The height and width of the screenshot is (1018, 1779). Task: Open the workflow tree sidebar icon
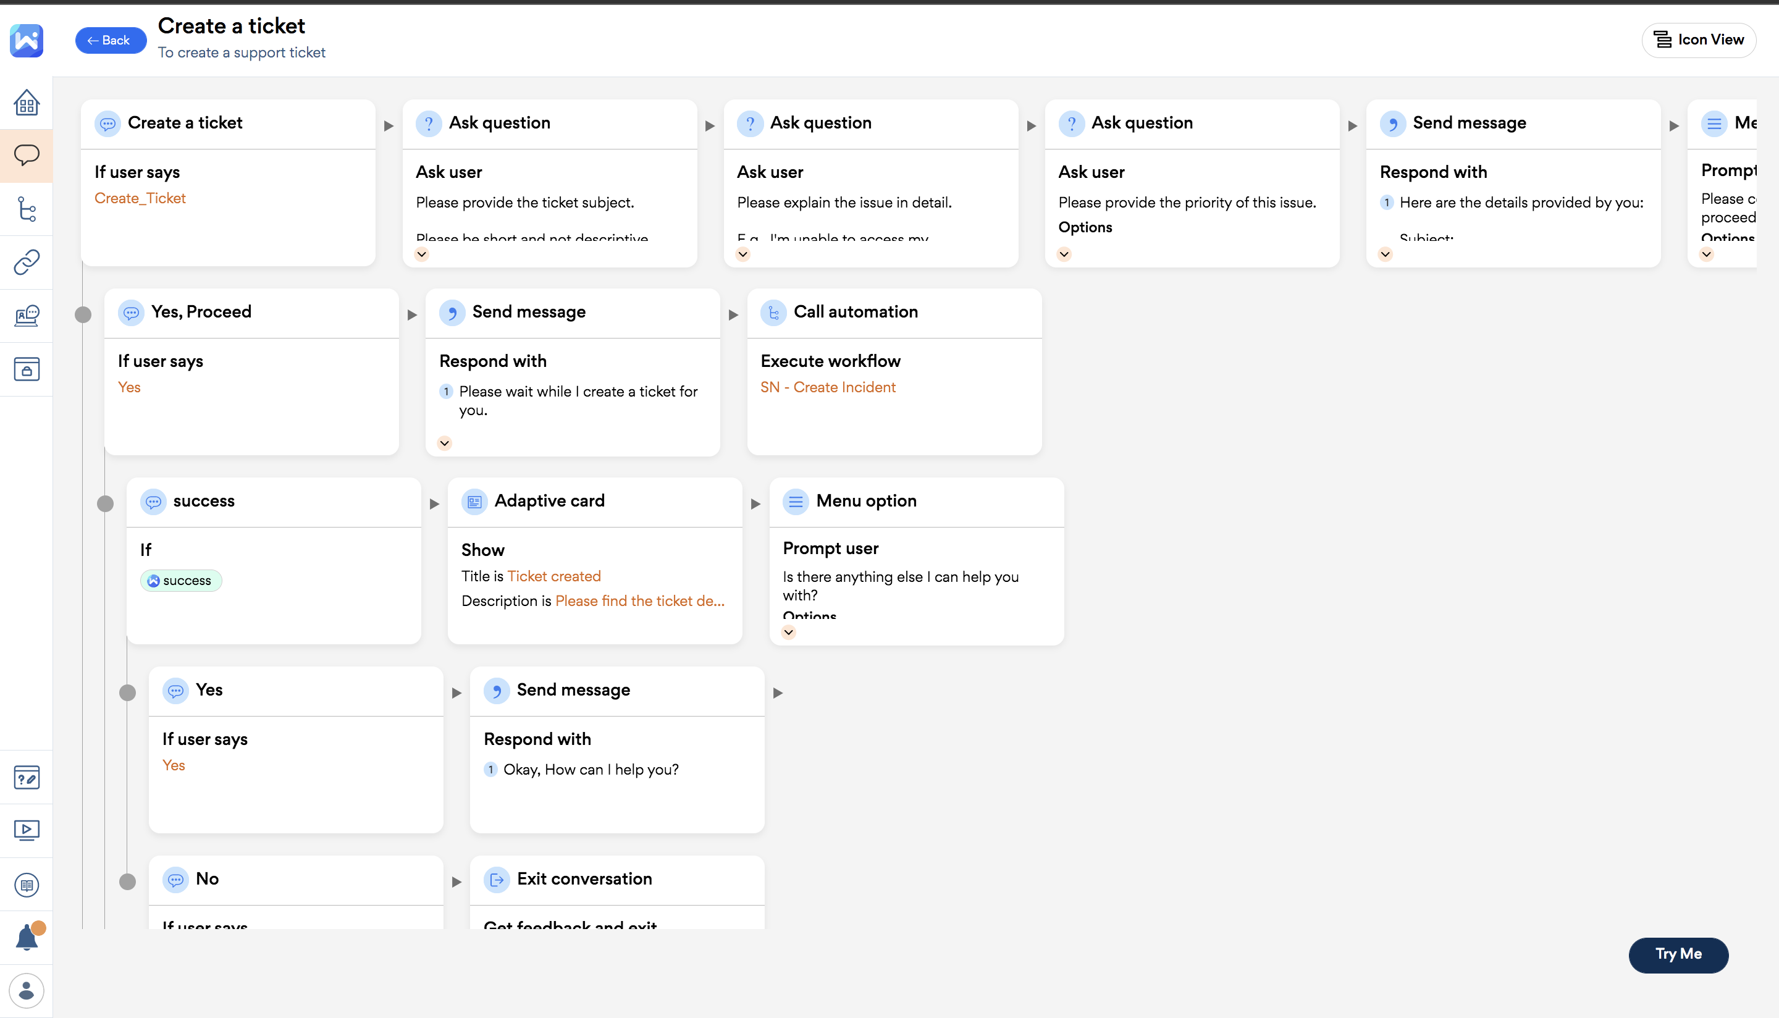[27, 209]
